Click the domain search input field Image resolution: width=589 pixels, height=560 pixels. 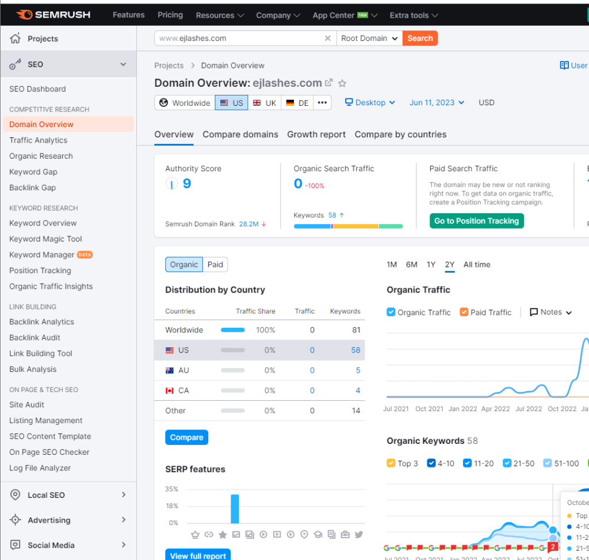(239, 39)
